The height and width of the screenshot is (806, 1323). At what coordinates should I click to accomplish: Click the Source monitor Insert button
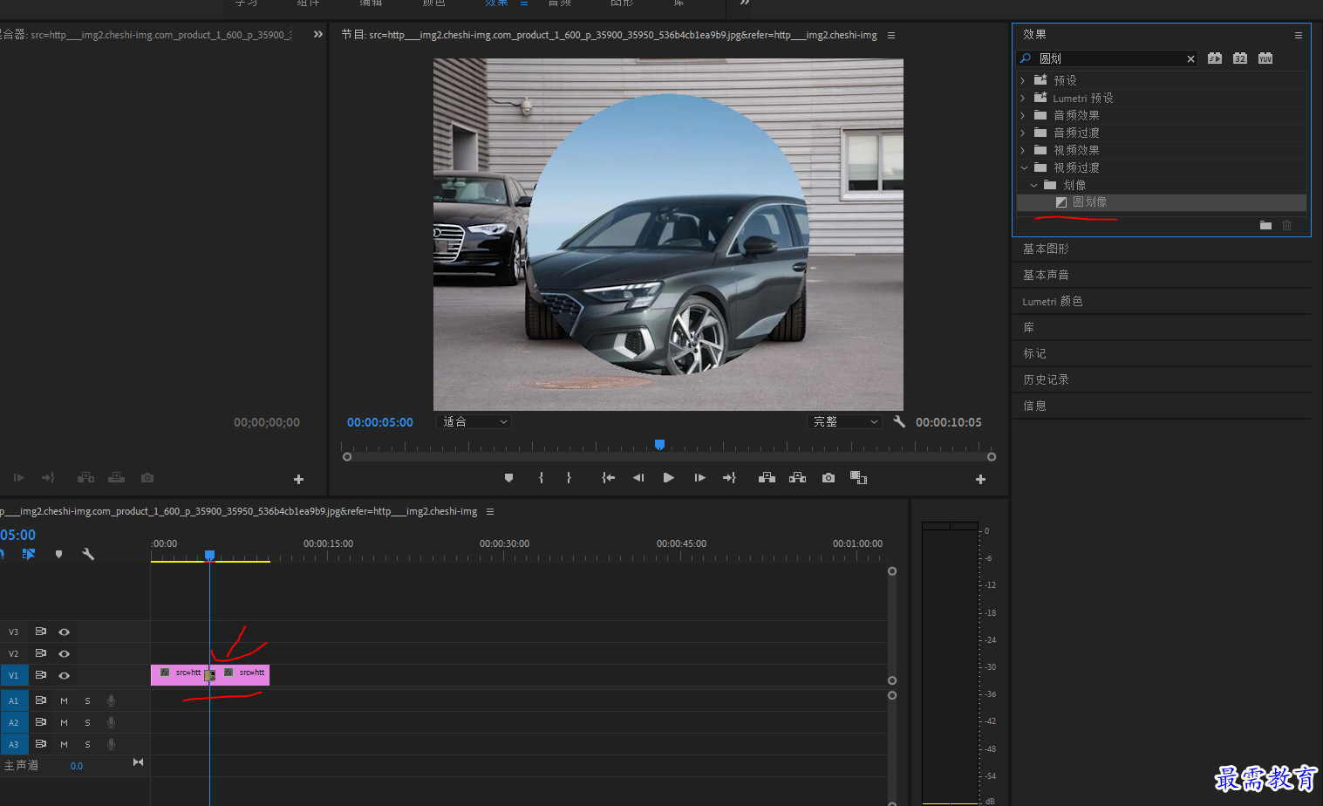[85, 478]
